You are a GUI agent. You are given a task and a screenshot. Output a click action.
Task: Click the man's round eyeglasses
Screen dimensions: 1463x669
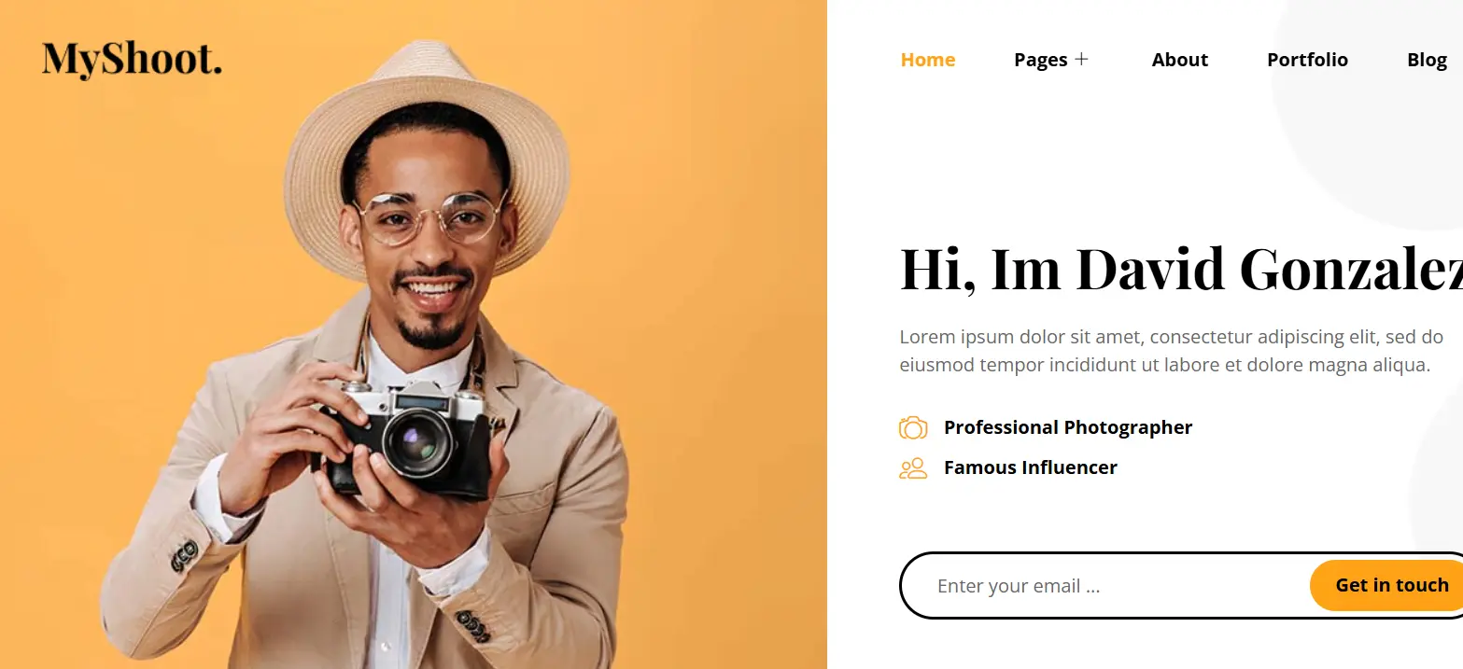pos(430,217)
